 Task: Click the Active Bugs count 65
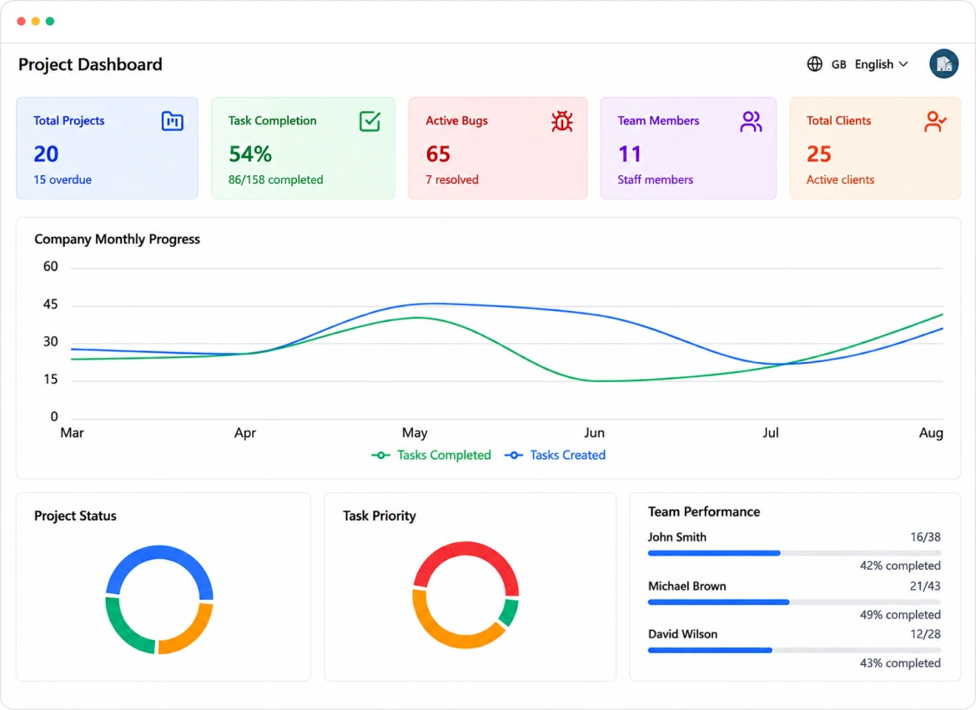pos(438,154)
